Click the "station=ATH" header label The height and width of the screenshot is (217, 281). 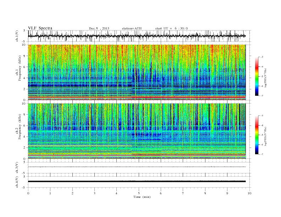click(x=132, y=28)
